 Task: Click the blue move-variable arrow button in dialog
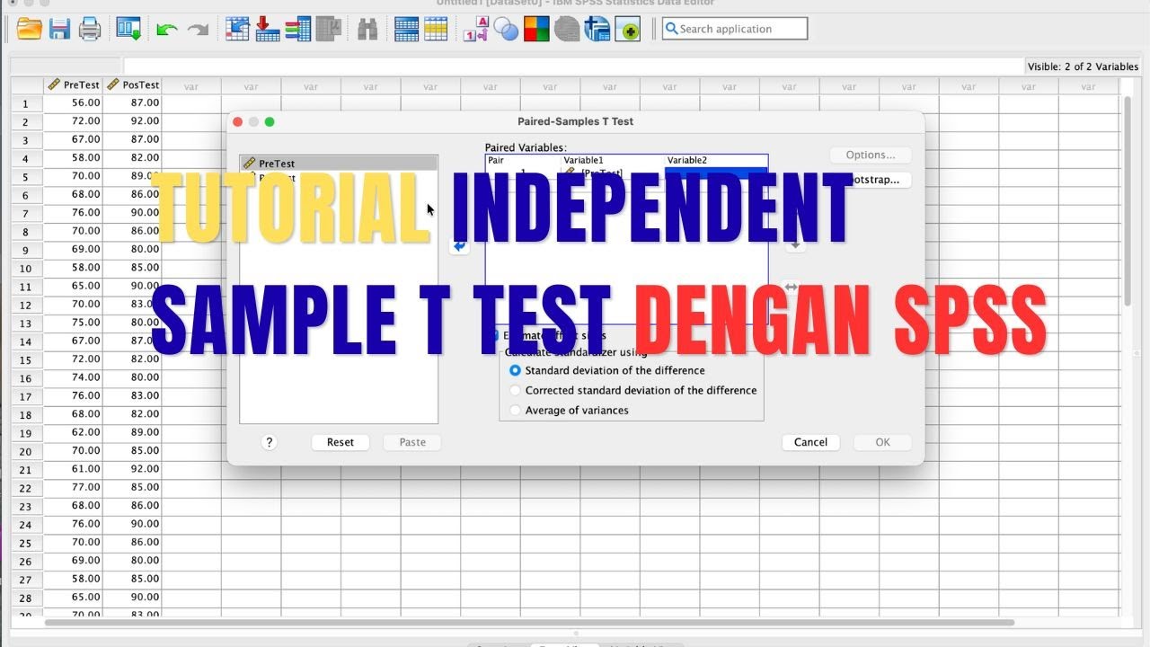pyautogui.click(x=459, y=245)
